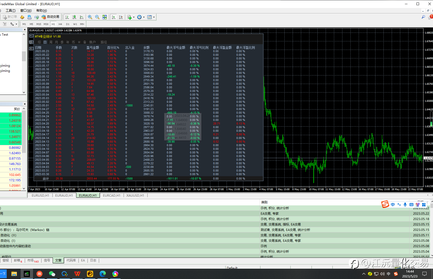Viewport: 433px width, 279px height.
Task: Expand the chart templates dropdown arrow
Action: coord(154,17)
